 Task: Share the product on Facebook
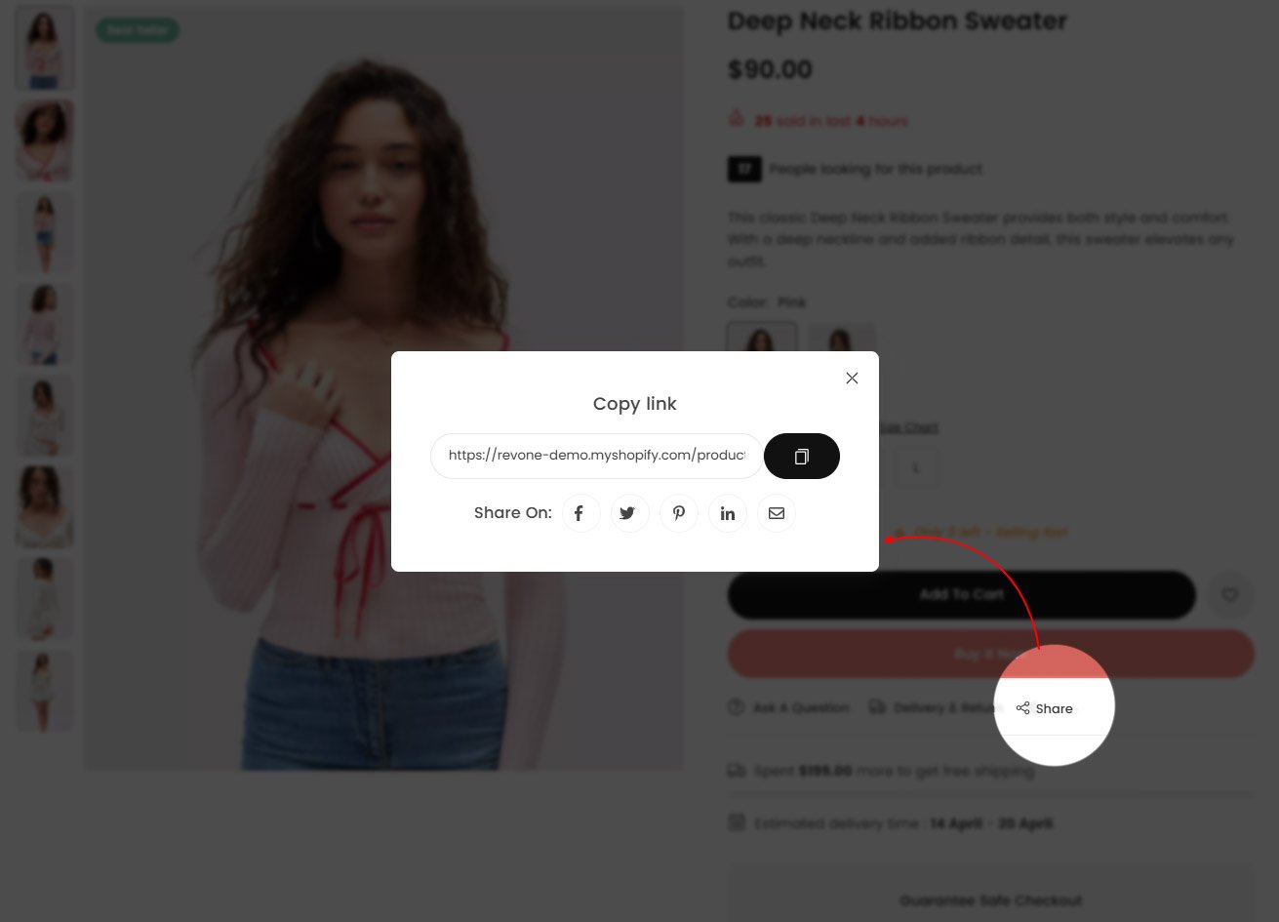coord(580,513)
